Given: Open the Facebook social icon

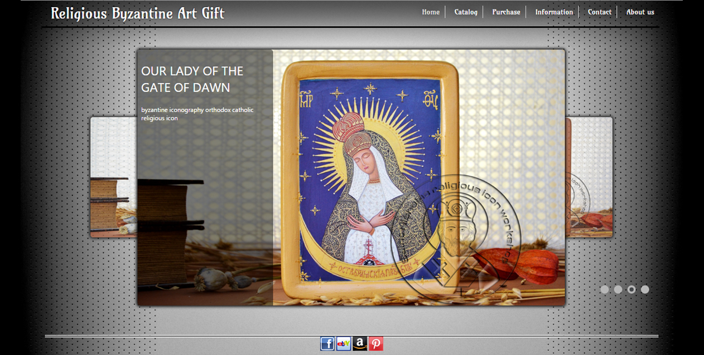Looking at the screenshot, I should 327,344.
